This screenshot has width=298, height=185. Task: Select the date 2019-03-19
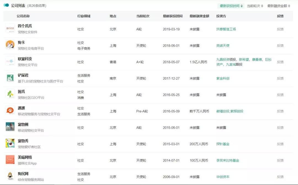171,29
